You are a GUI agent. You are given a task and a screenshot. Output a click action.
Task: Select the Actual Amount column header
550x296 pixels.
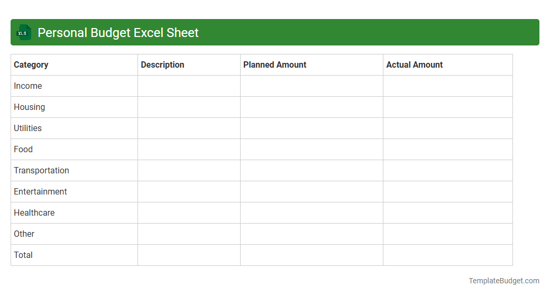(448, 65)
